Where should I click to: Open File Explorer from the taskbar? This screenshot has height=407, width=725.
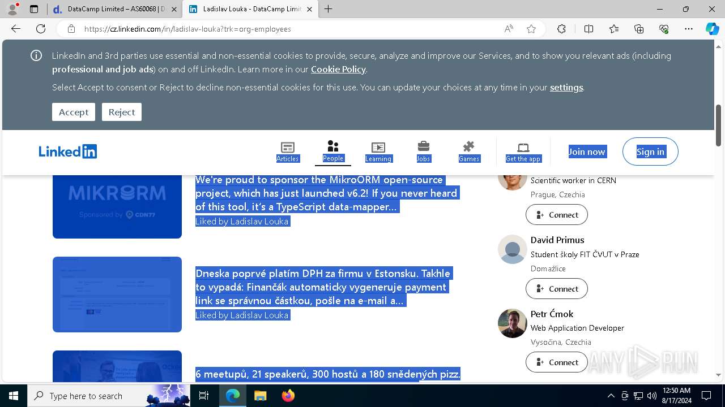pyautogui.click(x=260, y=396)
